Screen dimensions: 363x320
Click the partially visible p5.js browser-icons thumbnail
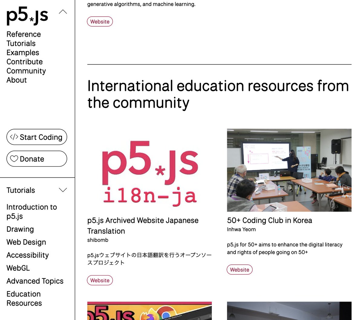[149, 311]
